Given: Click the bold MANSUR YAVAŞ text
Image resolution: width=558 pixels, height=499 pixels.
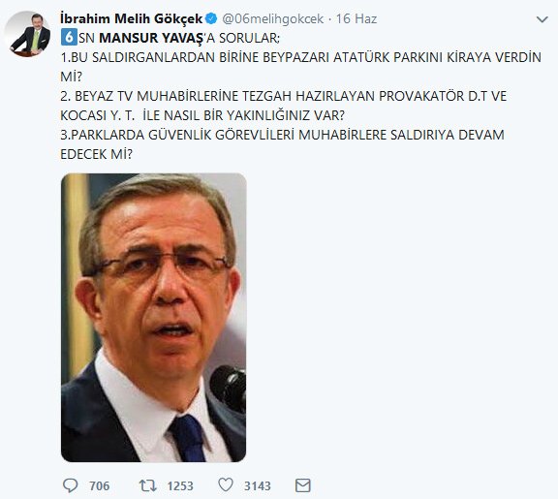Looking at the screenshot, I should [151, 38].
